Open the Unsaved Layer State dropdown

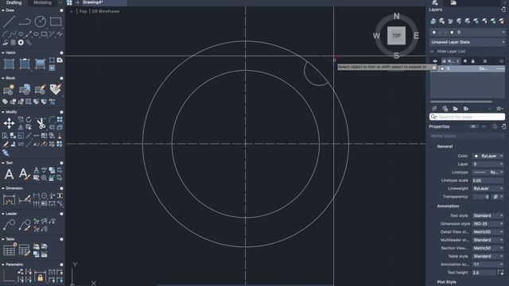pos(468,42)
